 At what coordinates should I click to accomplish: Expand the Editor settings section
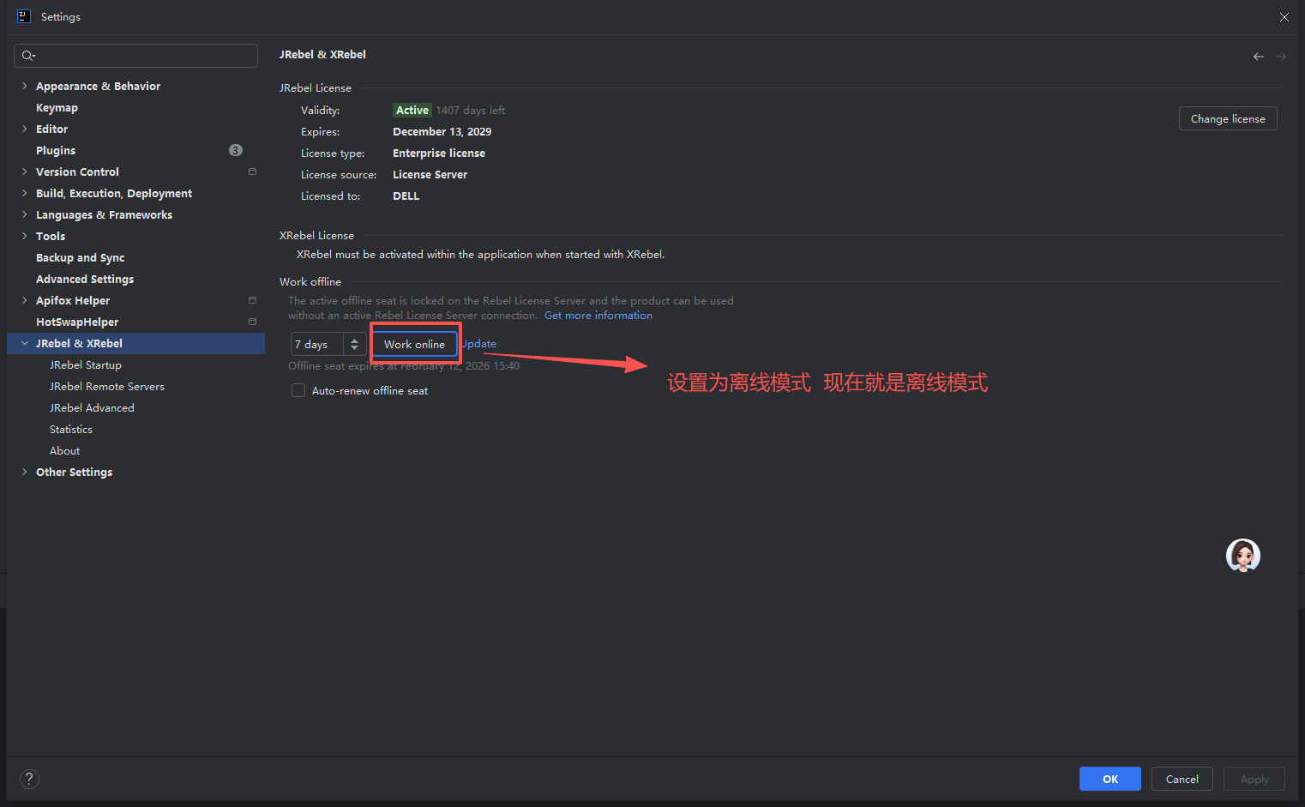(x=25, y=129)
